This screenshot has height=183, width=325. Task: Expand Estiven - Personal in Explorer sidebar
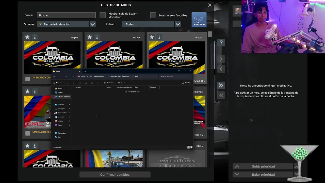coord(53,97)
